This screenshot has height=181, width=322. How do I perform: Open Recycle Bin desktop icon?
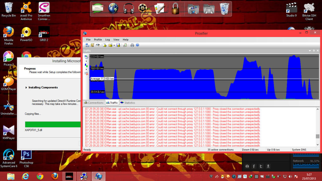[x=9, y=10]
